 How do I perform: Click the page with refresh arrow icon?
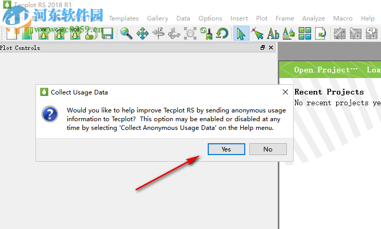coord(320,33)
